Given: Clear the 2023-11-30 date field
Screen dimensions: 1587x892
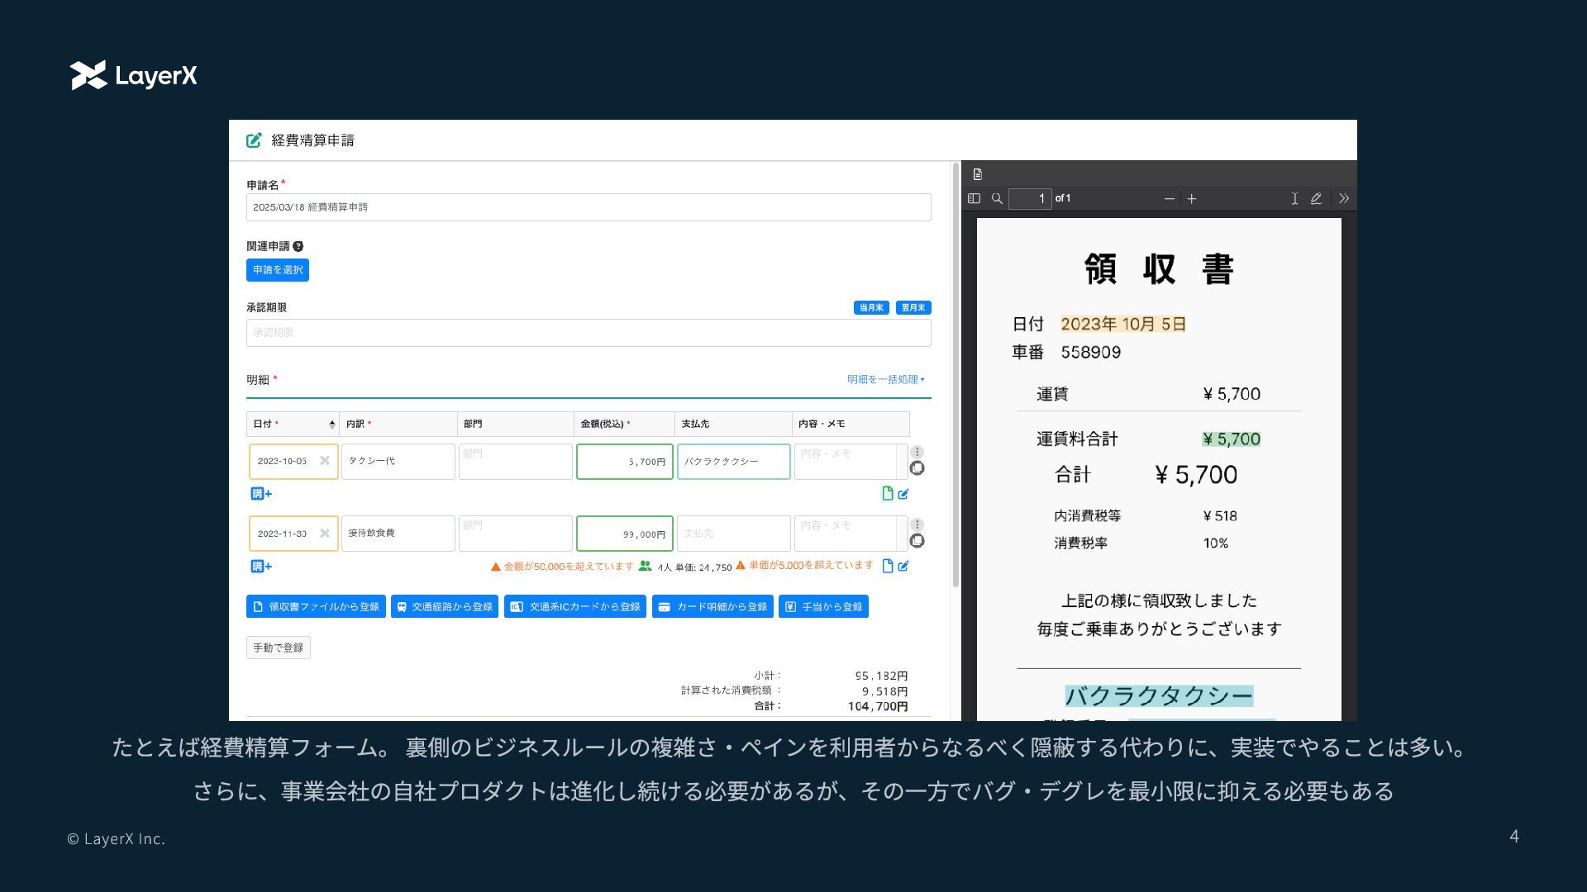Looking at the screenshot, I should pyautogui.click(x=325, y=534).
